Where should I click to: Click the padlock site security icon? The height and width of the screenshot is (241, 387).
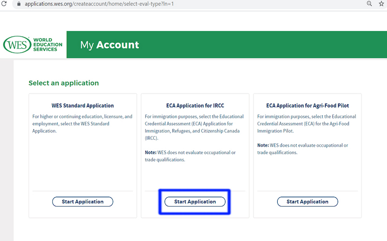19,4
